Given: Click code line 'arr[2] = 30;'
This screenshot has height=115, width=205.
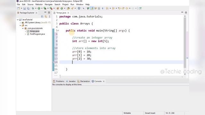Looking at the screenshot, I should (x=82, y=59).
